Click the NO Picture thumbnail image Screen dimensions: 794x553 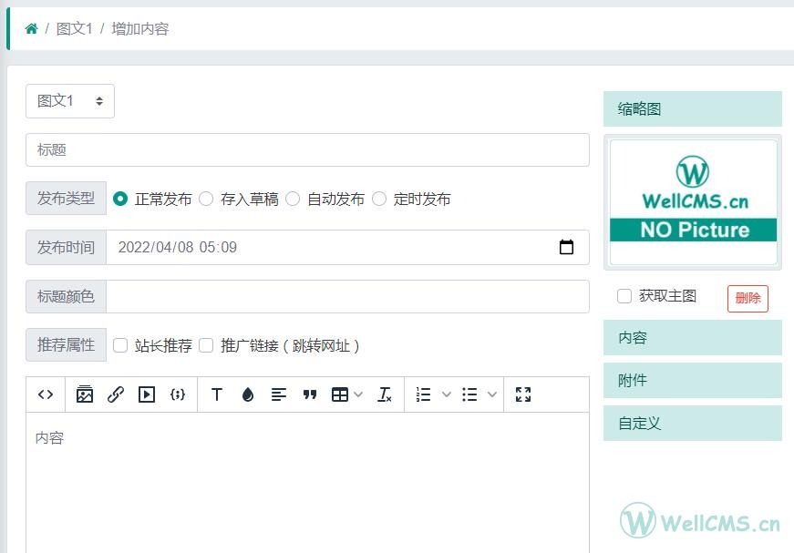693,202
